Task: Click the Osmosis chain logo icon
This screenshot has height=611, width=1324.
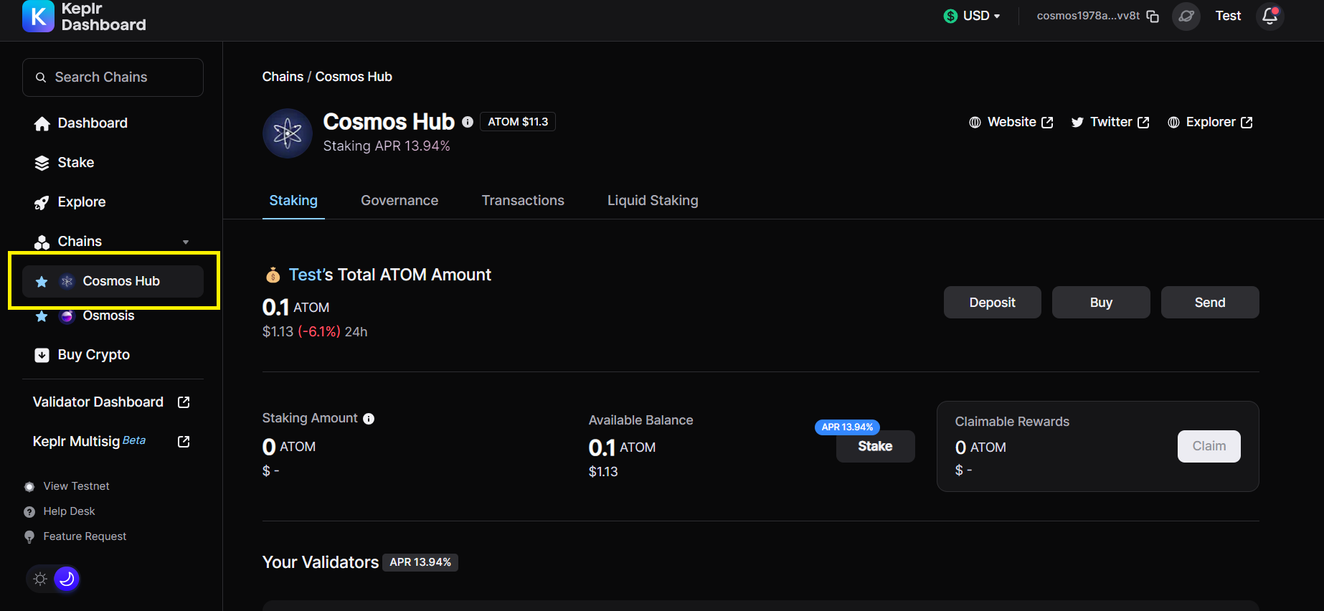Action: click(67, 316)
